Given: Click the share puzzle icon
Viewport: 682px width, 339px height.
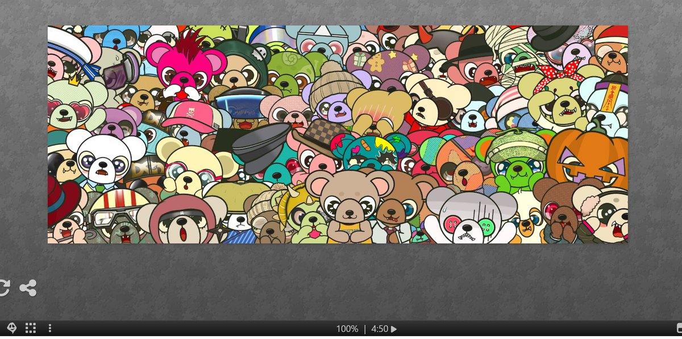Looking at the screenshot, I should pos(28,288).
